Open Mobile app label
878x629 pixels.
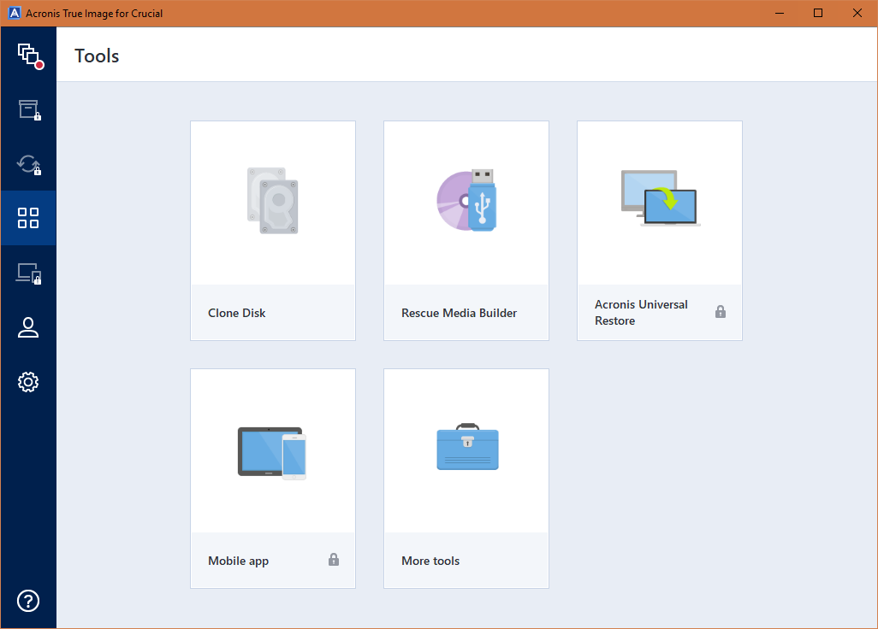(239, 561)
